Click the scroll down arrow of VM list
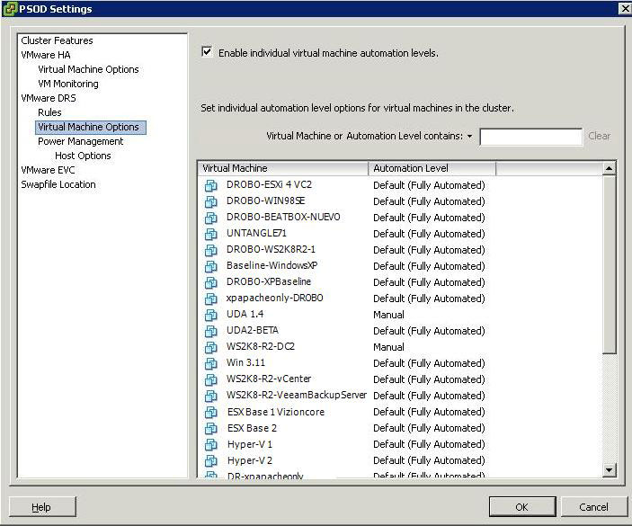 pos(609,469)
